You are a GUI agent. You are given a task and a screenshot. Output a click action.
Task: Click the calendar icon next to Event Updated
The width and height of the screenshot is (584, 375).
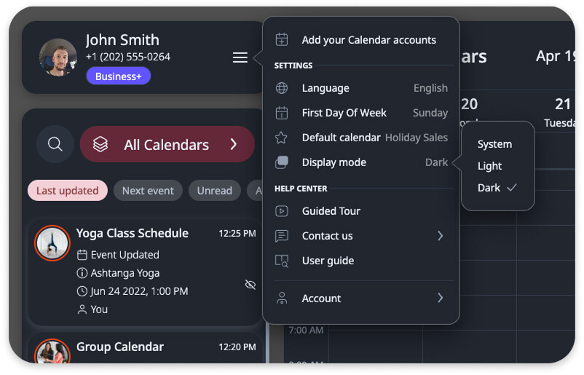tap(82, 255)
